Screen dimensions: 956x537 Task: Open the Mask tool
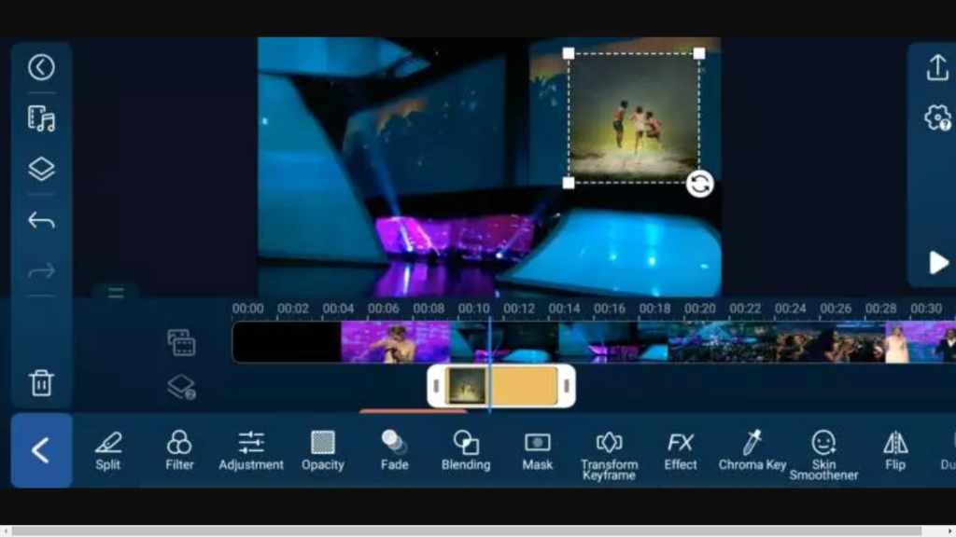tap(537, 450)
